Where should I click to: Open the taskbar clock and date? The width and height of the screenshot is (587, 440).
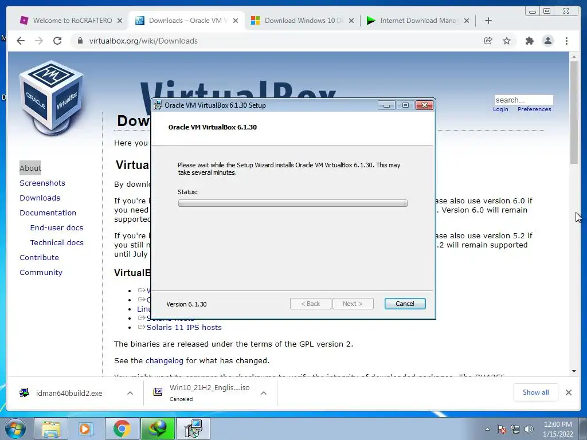tap(558, 429)
